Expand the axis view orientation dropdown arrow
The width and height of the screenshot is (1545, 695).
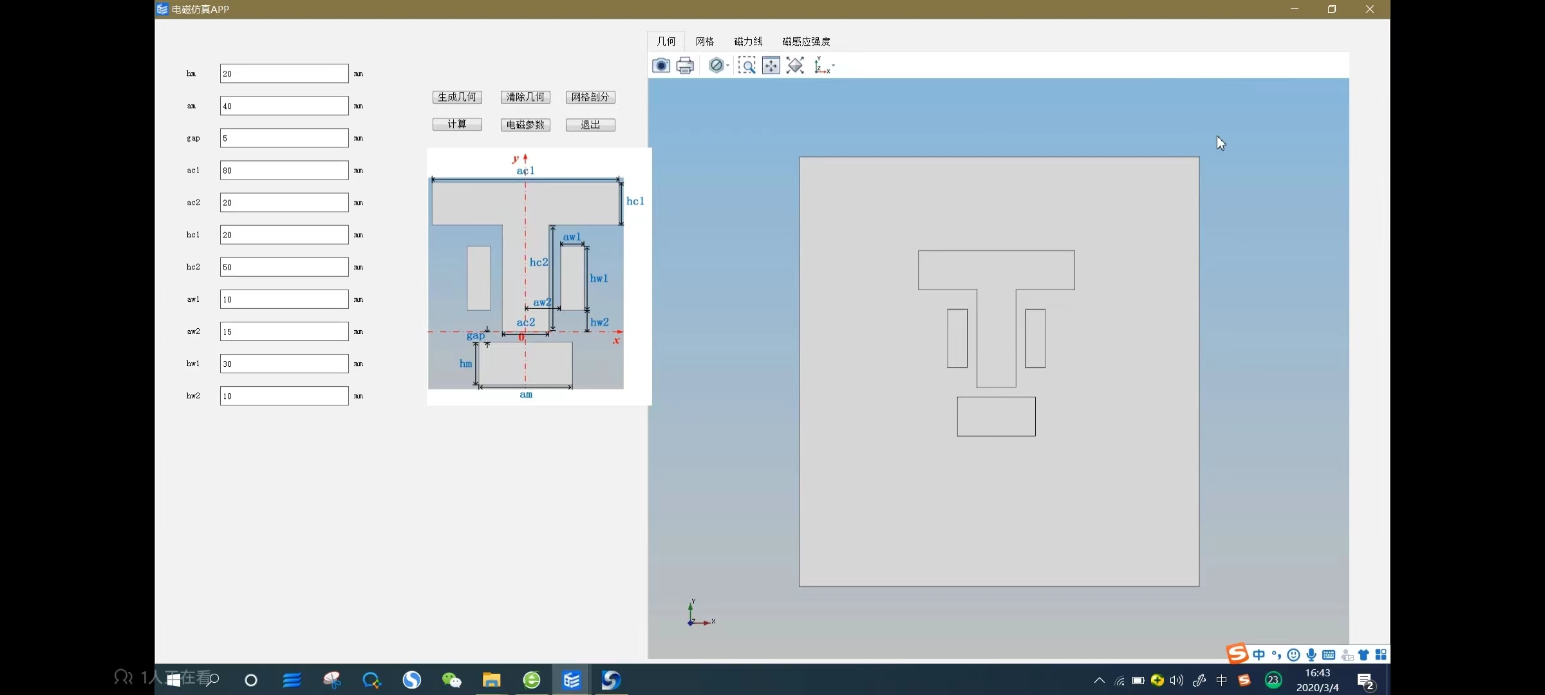coord(834,66)
